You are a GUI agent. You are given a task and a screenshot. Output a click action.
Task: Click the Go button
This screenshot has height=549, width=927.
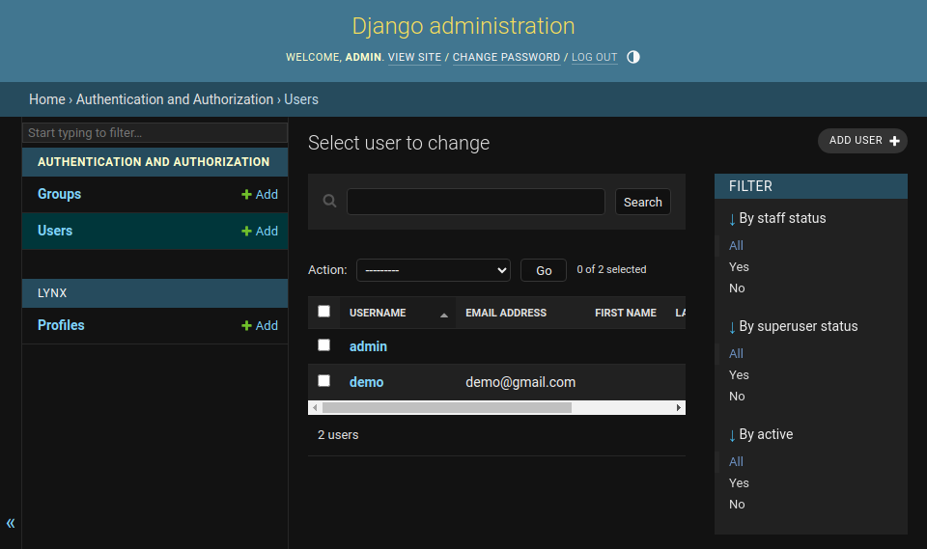tap(544, 271)
